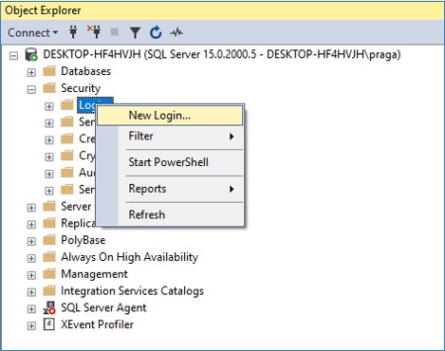445x351 pixels.
Task: Expand the Logins folder node
Action: point(49,106)
